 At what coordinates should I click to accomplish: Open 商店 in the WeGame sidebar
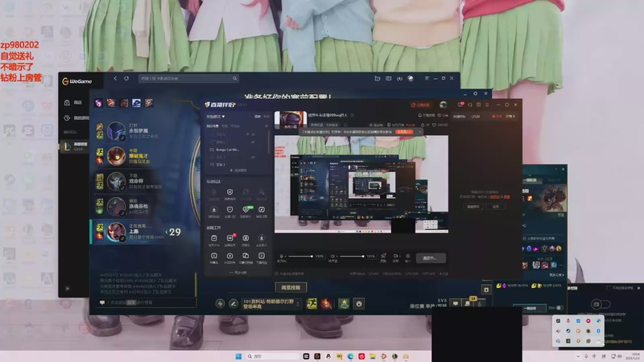point(74,102)
